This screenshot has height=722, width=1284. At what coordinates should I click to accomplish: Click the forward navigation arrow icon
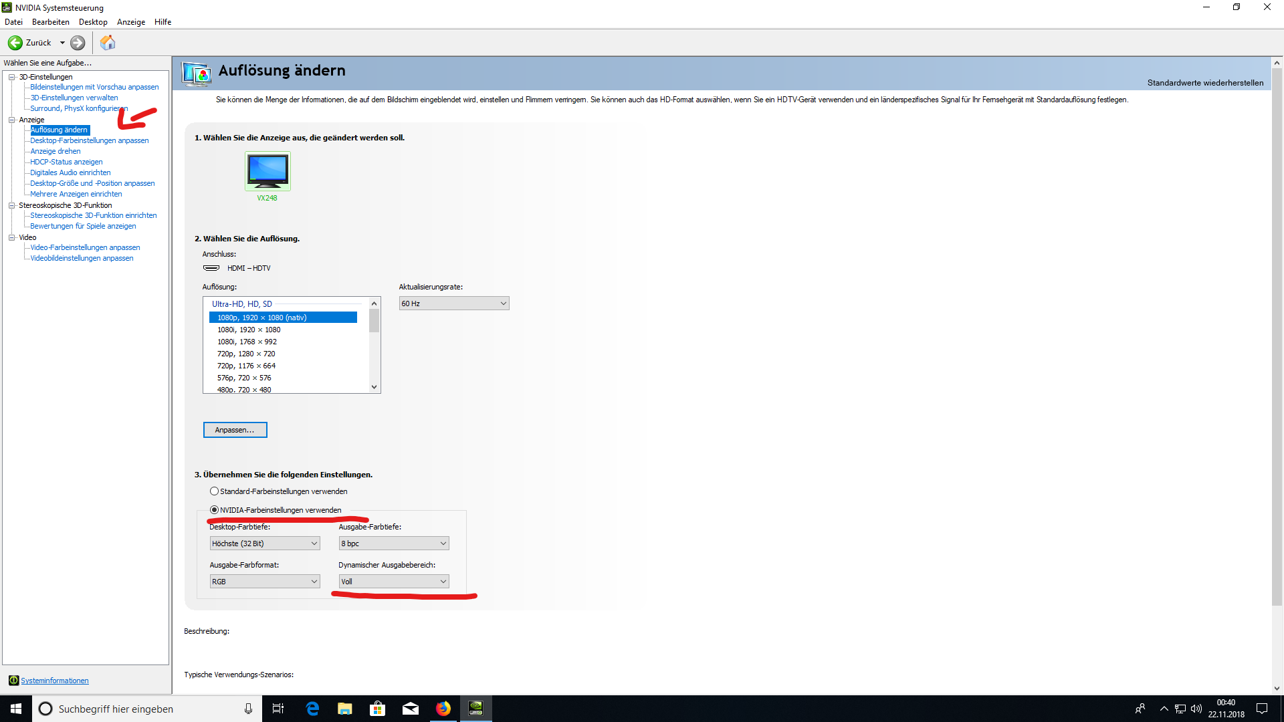point(78,43)
